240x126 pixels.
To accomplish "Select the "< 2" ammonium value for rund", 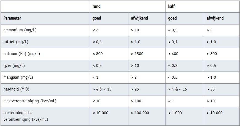I will 95,30.
